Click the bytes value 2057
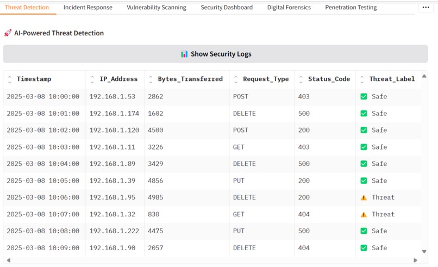The image size is (438, 267). tap(155, 248)
